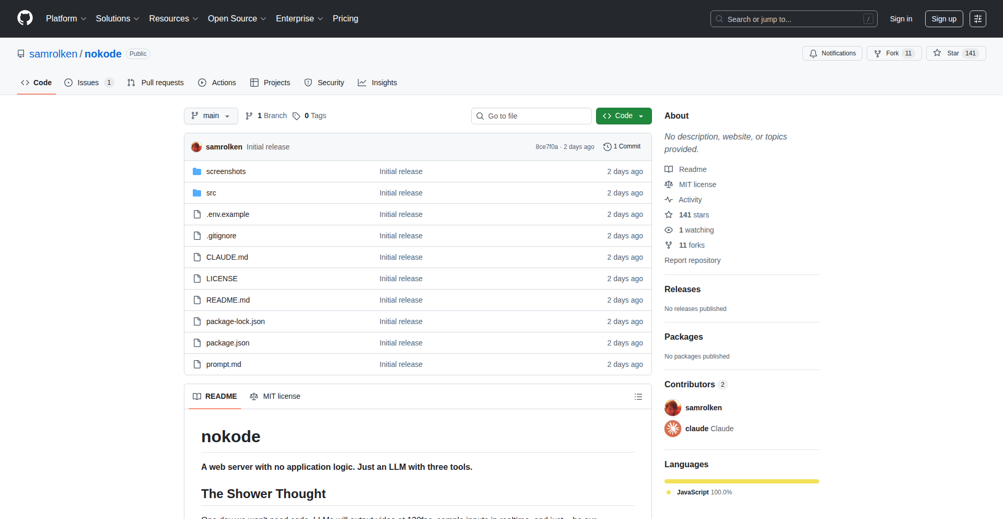Expand the Resources menu

pos(173,19)
